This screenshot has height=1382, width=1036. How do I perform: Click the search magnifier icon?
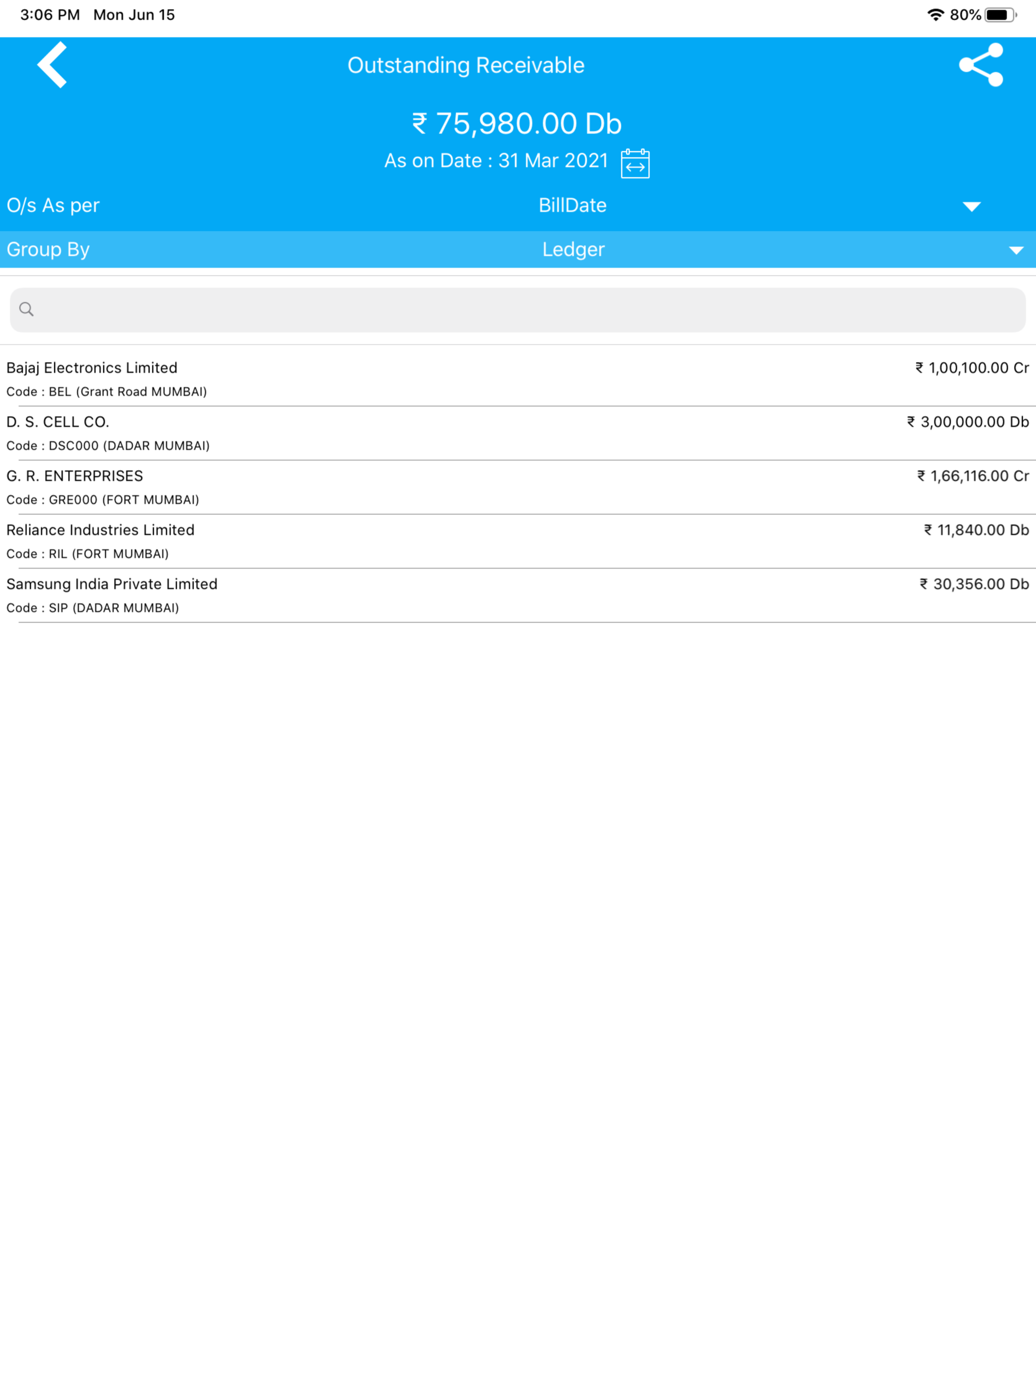[x=26, y=309]
